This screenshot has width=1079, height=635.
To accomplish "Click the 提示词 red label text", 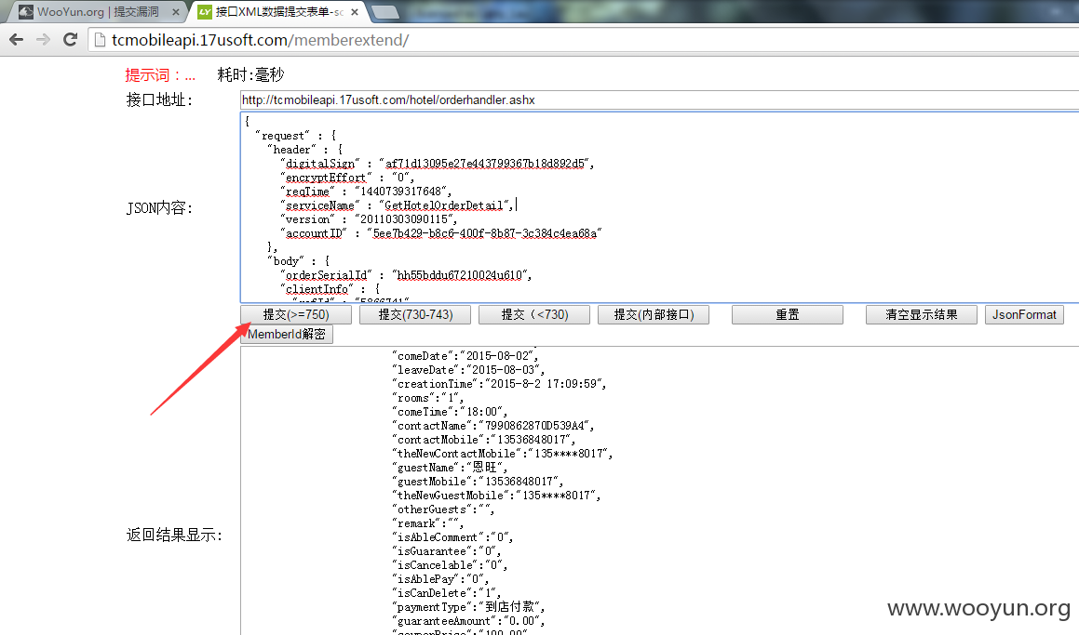I will click(160, 75).
